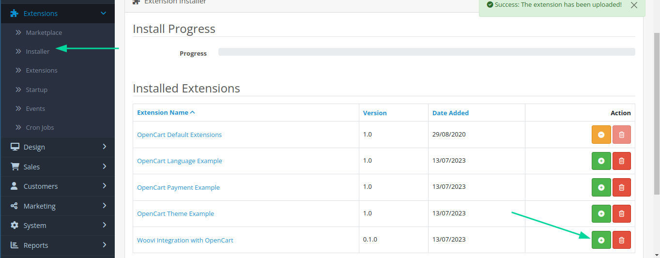Viewport: 660px width, 258px height.
Task: Expand the Sales menu section
Action: [57, 167]
